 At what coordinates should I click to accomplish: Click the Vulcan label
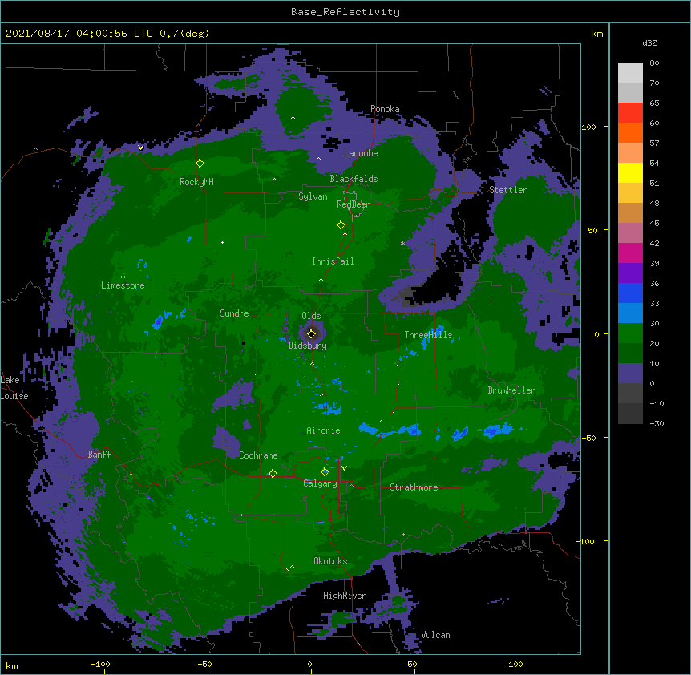[435, 635]
